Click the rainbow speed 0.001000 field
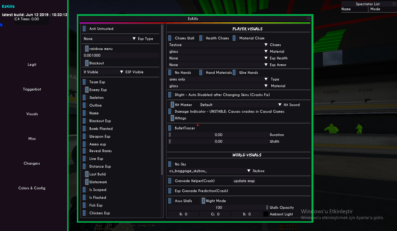The width and height of the screenshot is (397, 231). [121, 55]
